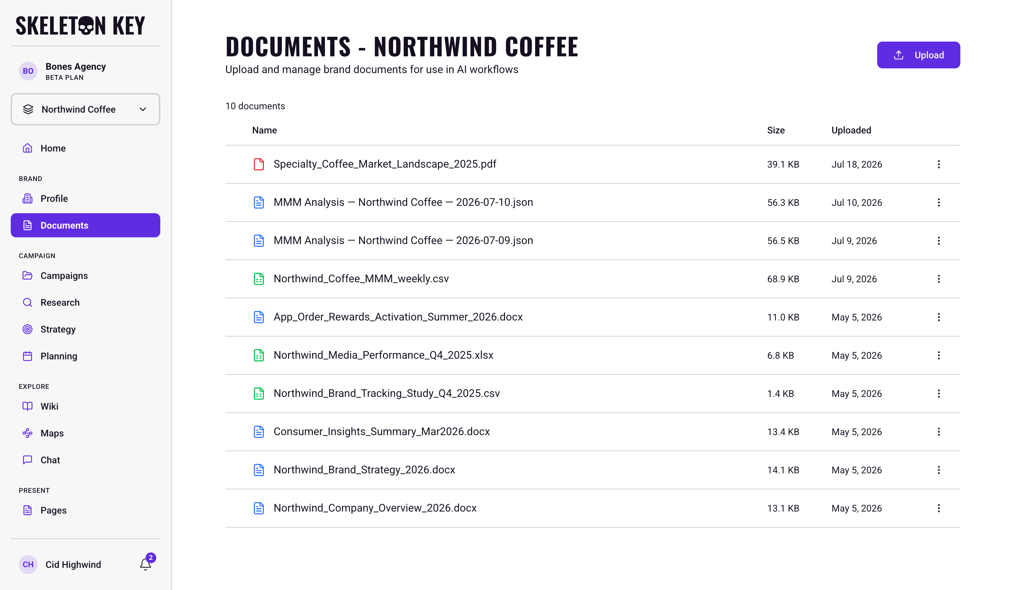Viewport: 1014px width, 590px height.
Task: Open Campaigns section
Action: (85, 276)
